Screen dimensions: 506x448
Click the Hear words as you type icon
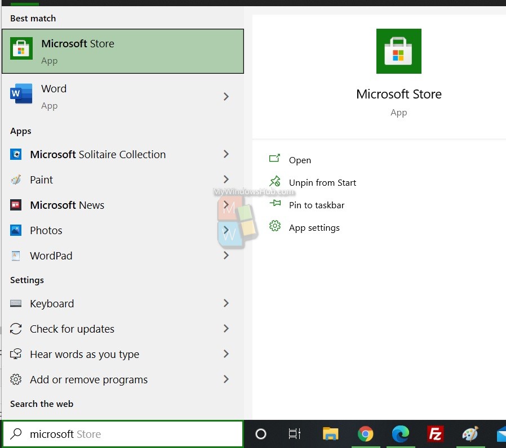16,354
